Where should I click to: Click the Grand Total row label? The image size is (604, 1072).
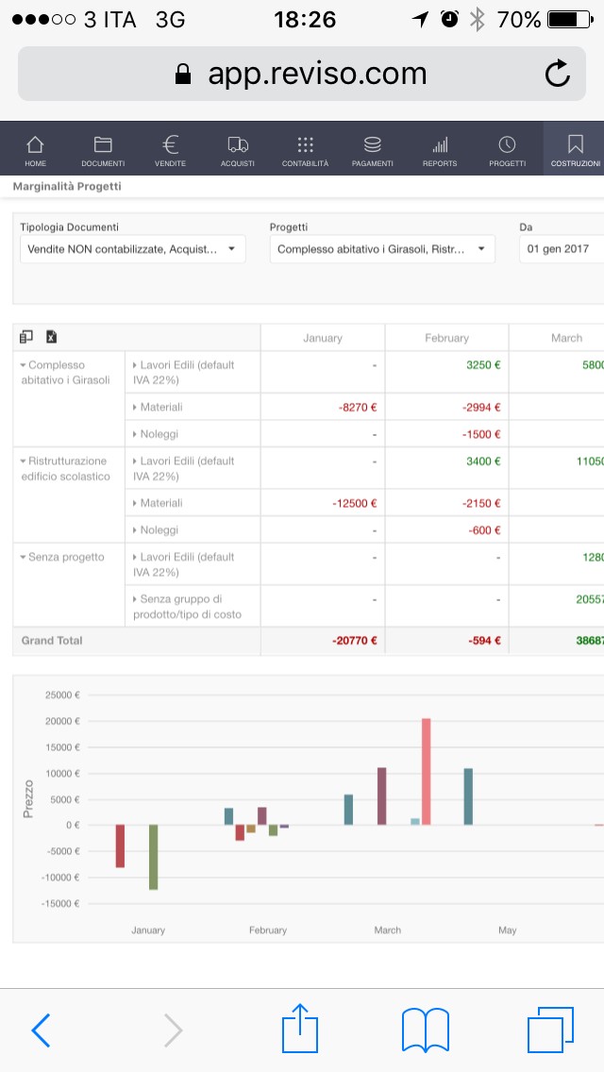pos(52,641)
